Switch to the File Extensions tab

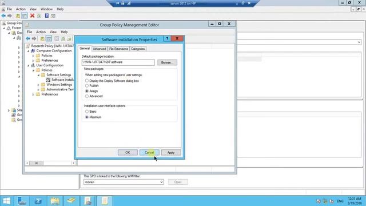tap(118, 49)
